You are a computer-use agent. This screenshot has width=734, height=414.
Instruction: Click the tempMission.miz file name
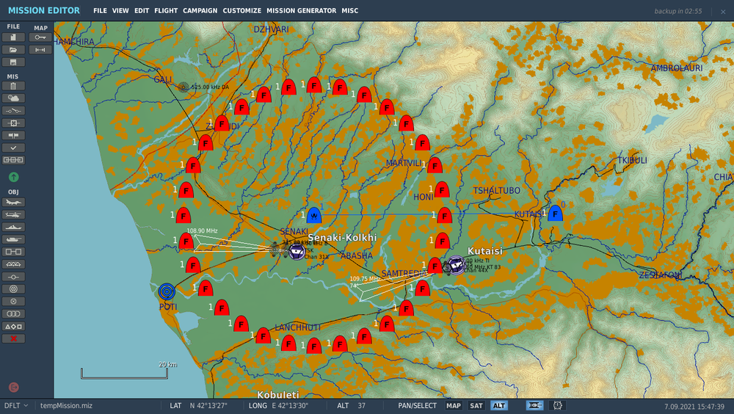66,406
